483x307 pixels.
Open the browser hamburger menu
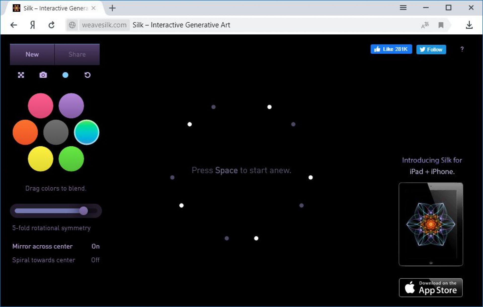point(403,8)
